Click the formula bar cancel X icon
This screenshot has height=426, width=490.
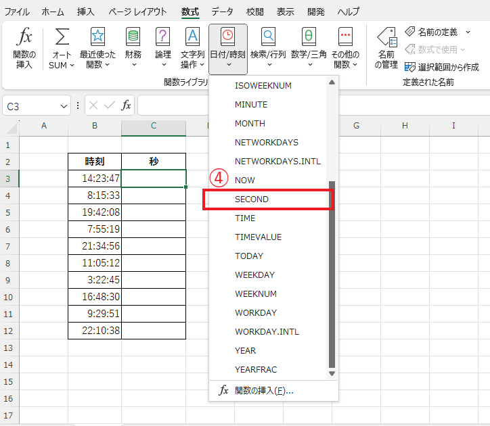pos(93,105)
